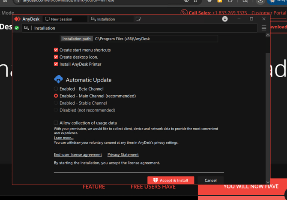Select Enabled - Stable Channel option
Image resolution: width=287 pixels, height=200 pixels.
[x=56, y=103]
